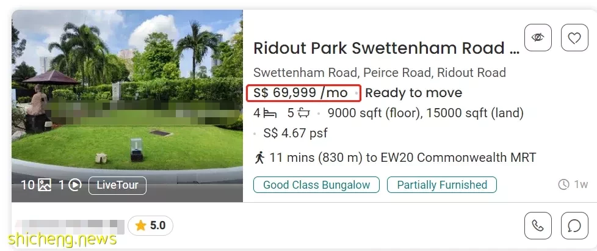Click the blurred agent name

click(x=70, y=226)
